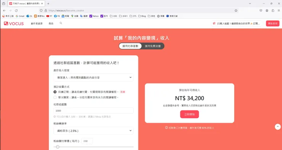The width and height of the screenshot is (282, 150).
Task: Select 持續訂閱 radio option
Action: click(55, 92)
